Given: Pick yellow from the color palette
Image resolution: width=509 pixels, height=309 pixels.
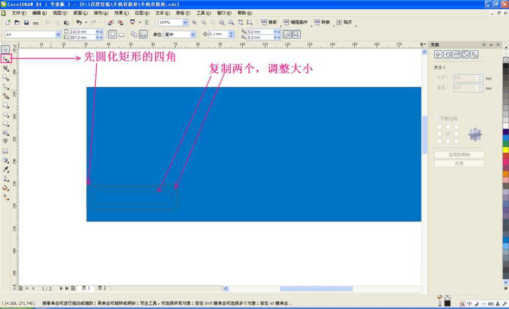Looking at the screenshot, I should pyautogui.click(x=505, y=151).
